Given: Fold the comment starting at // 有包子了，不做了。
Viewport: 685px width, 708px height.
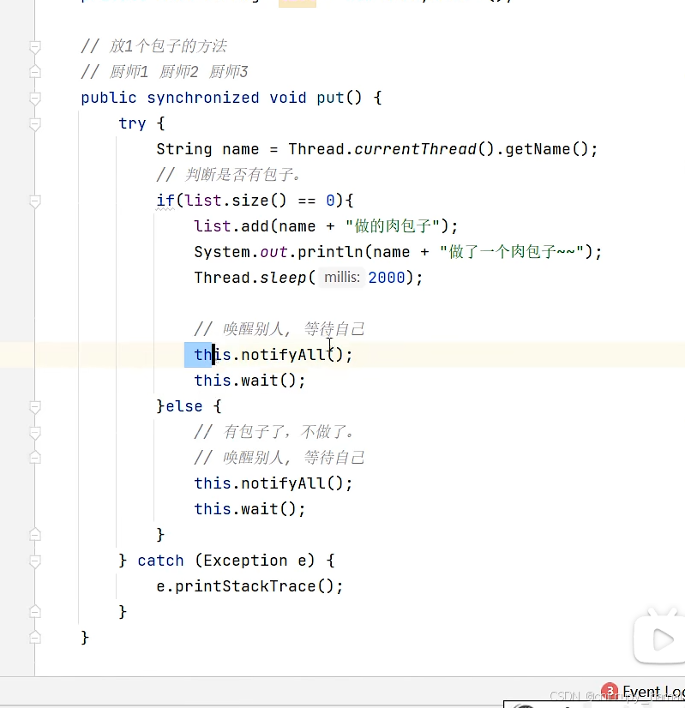Looking at the screenshot, I should (x=35, y=433).
